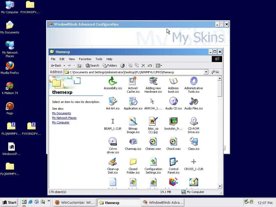Select the Class.ico file
The width and height of the screenshot is (276, 207).
click(x=194, y=144)
